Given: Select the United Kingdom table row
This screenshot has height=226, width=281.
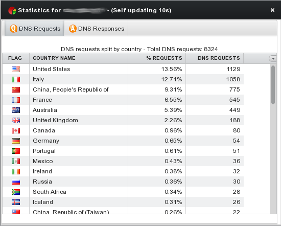Looking at the screenshot, I should (x=123, y=120).
